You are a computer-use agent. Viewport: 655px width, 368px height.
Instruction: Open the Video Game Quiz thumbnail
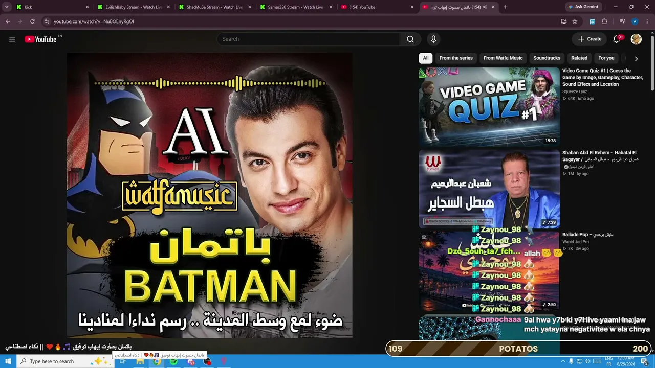pos(489,107)
